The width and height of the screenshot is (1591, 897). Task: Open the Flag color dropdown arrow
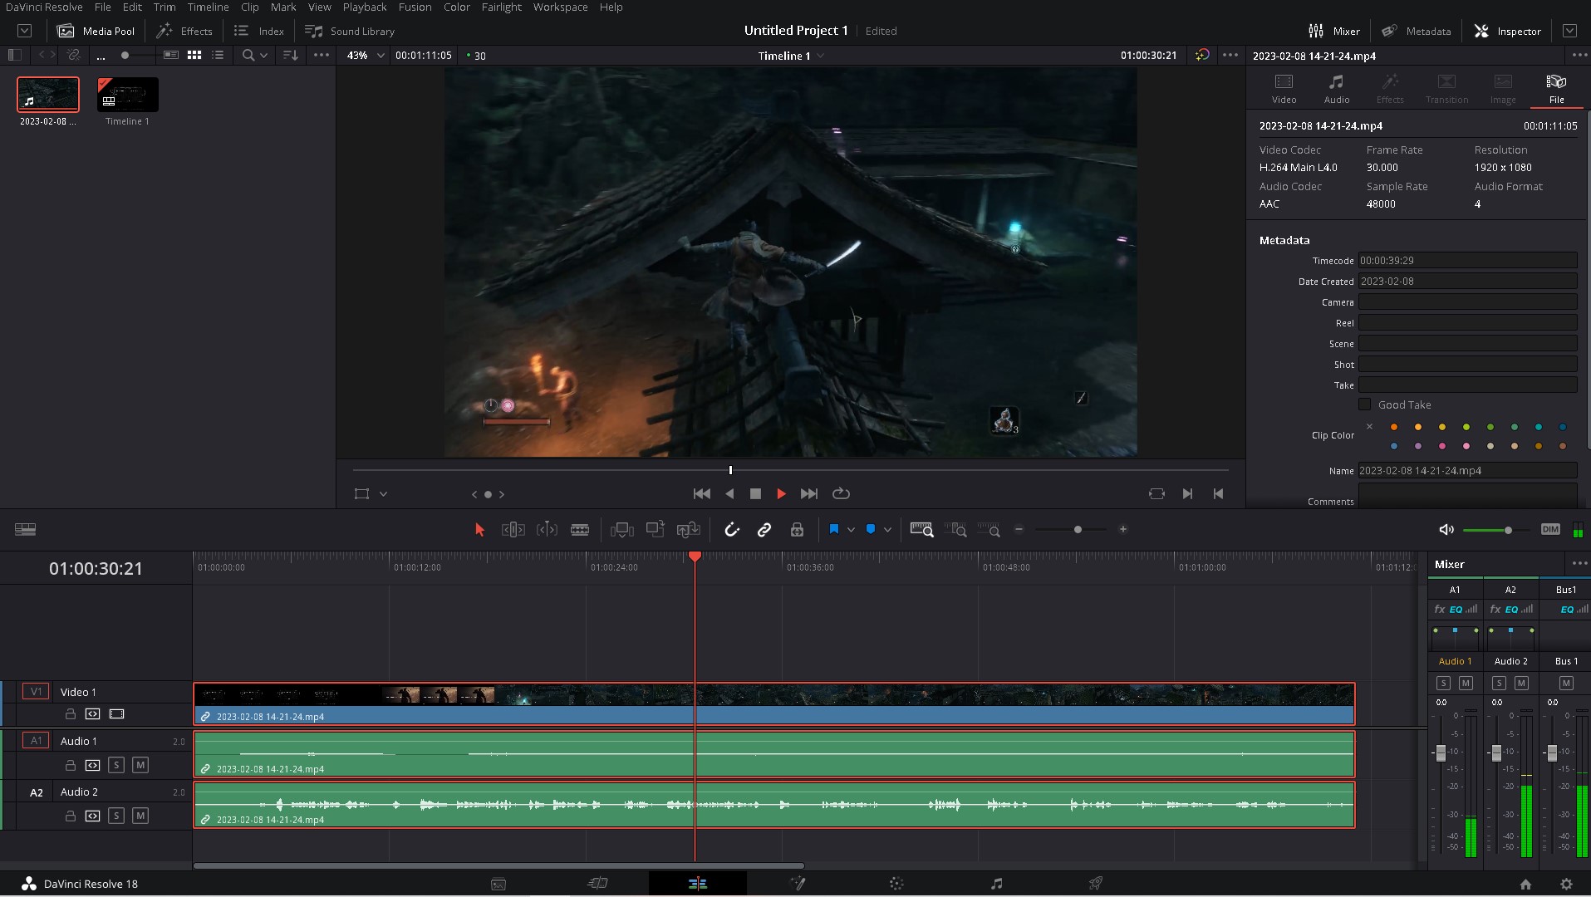851,530
